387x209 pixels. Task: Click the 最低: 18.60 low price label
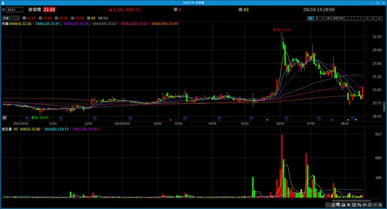tap(40, 118)
